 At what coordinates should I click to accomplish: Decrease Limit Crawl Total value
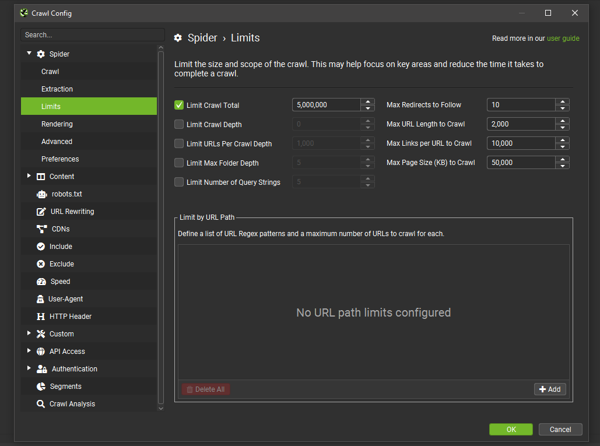tap(368, 108)
